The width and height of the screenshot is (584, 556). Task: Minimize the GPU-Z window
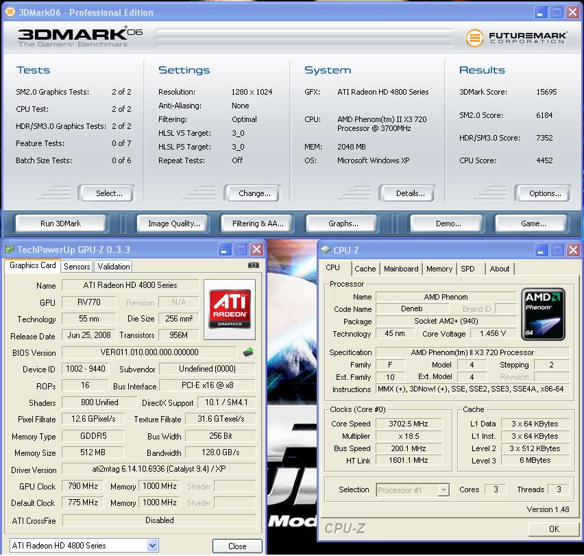[x=224, y=249]
